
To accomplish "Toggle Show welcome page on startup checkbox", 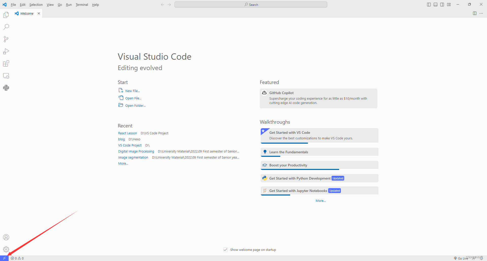I will (x=225, y=250).
